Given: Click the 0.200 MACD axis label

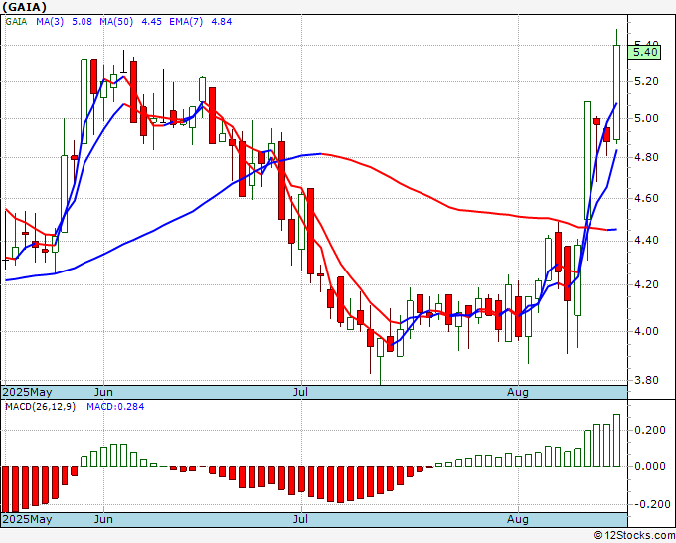Looking at the screenshot, I should tap(650, 430).
